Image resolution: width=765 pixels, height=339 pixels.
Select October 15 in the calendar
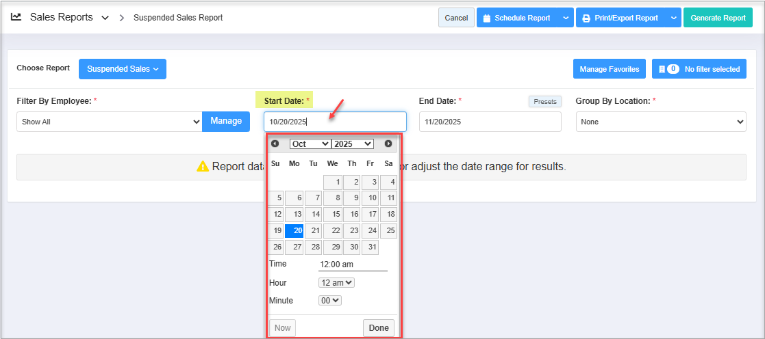pyautogui.click(x=334, y=215)
